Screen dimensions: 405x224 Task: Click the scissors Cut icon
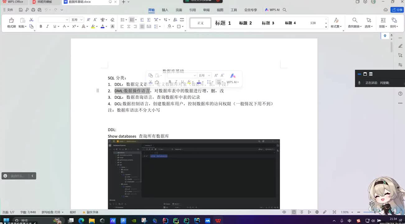click(31, 20)
